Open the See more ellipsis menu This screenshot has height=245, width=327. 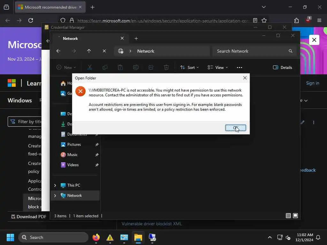pyautogui.click(x=240, y=68)
